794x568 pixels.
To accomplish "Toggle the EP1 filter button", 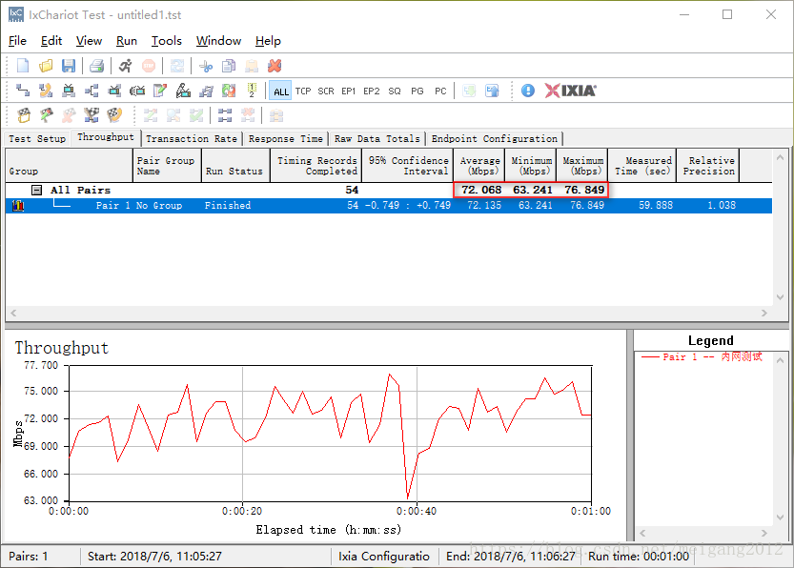I will pos(349,91).
